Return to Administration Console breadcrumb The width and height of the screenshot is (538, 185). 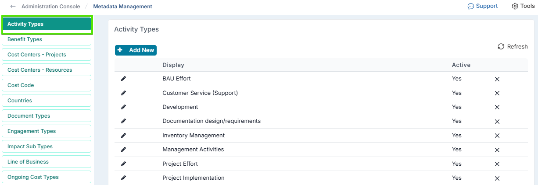50,7
